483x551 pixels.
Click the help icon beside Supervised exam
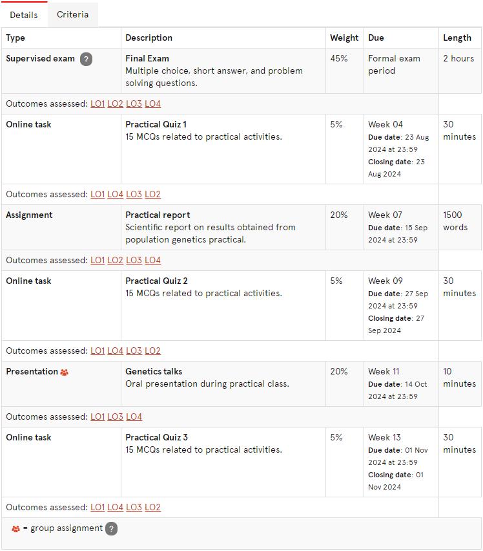[86, 59]
